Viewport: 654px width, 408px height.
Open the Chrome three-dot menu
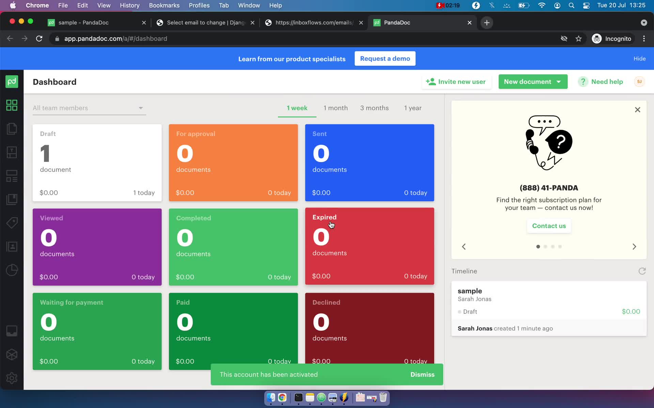644,39
